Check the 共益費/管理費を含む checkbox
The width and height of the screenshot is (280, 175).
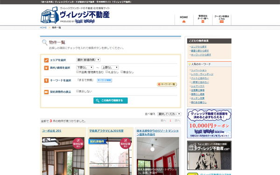tap(77, 72)
